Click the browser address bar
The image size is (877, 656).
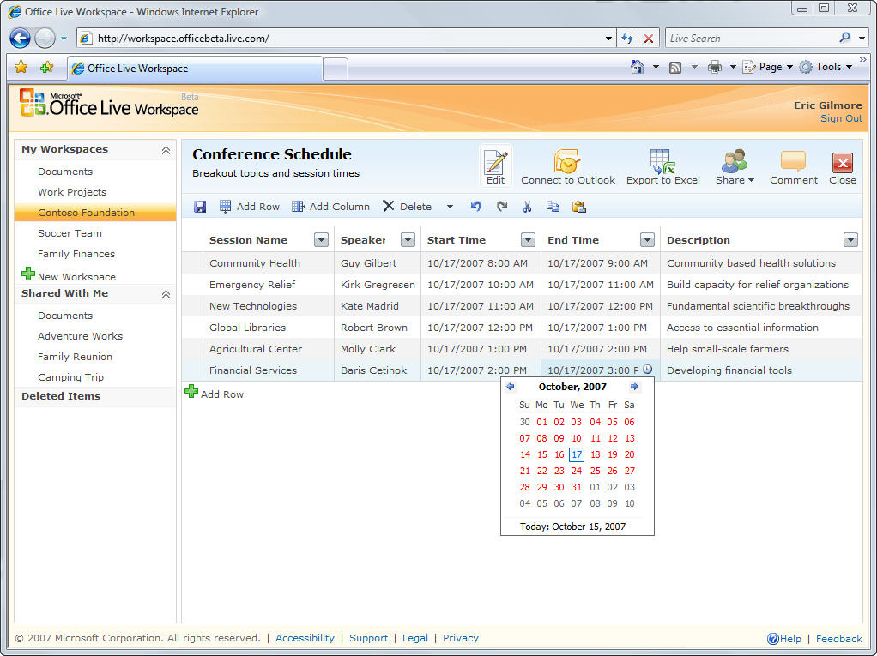(x=343, y=39)
